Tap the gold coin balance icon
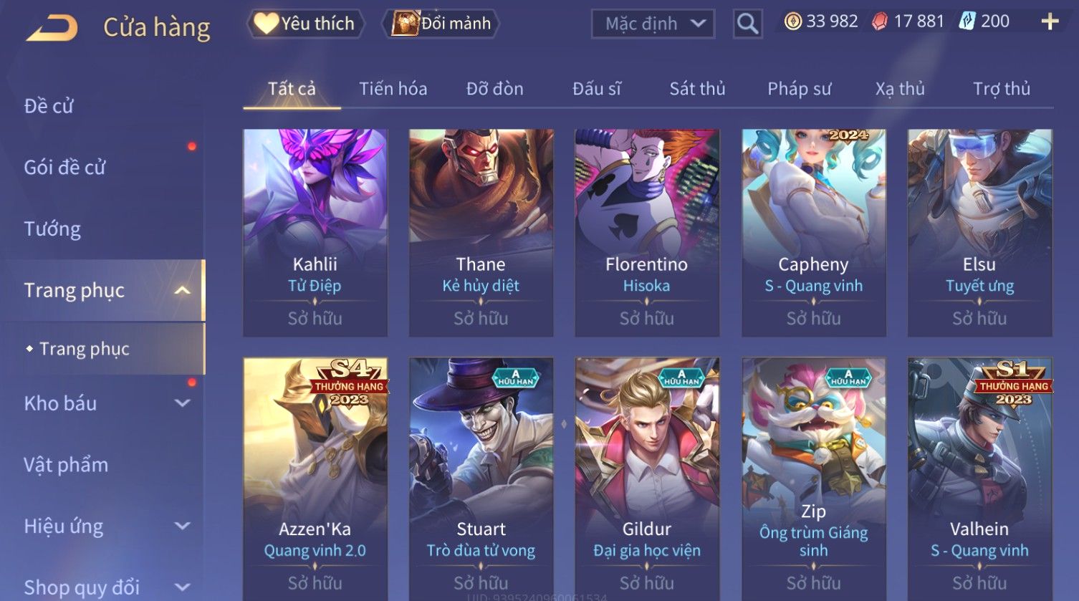This screenshot has width=1079, height=601. tap(792, 21)
